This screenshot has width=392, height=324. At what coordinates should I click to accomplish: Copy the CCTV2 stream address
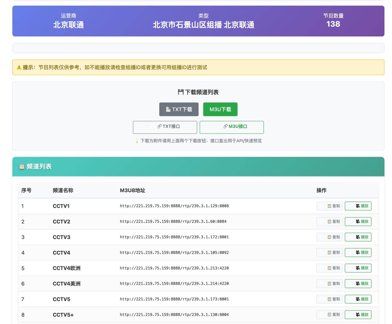pos(329,222)
